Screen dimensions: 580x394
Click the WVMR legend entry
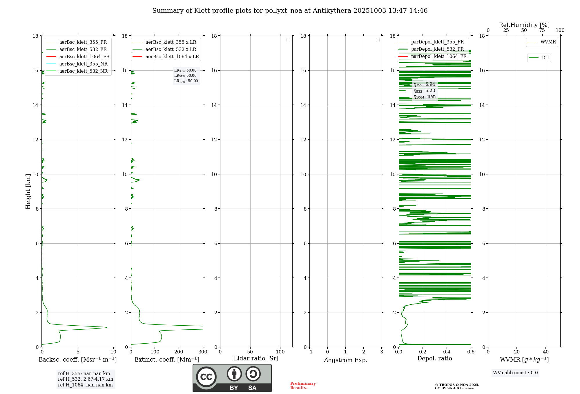pos(548,42)
